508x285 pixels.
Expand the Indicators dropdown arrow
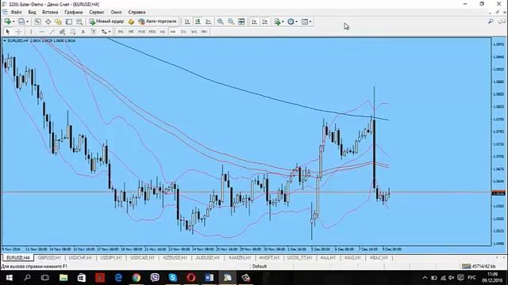point(283,21)
